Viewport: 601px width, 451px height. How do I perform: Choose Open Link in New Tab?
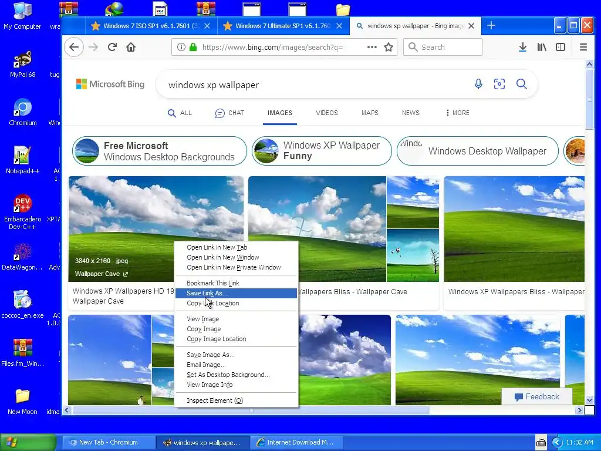click(236, 247)
